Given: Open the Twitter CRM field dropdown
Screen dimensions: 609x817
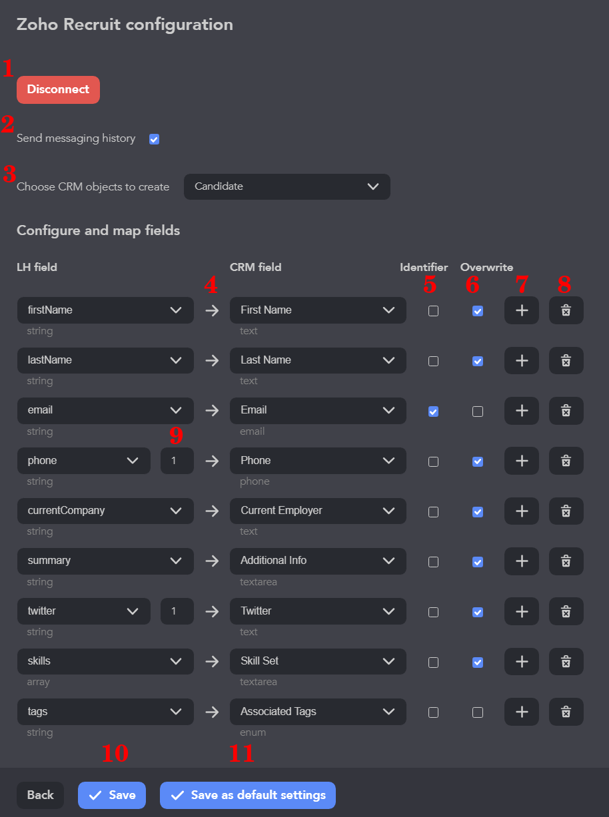Looking at the screenshot, I should pyautogui.click(x=318, y=611).
